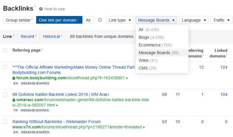Open the dropdown arrow after the v7n.com URL
Viewport: 233px width, 137px height.
pos(144,127)
